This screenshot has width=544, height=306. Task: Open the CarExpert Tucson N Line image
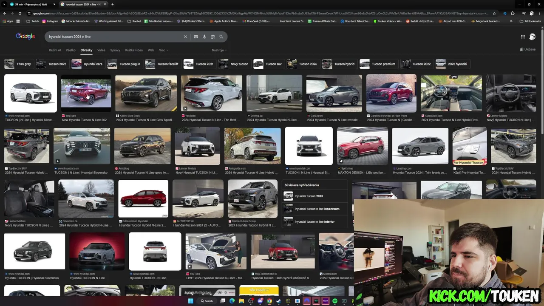(334, 93)
